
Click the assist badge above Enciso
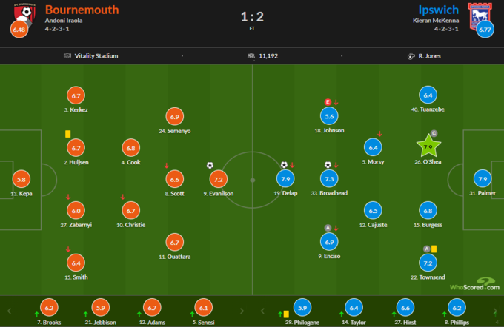(x=327, y=227)
